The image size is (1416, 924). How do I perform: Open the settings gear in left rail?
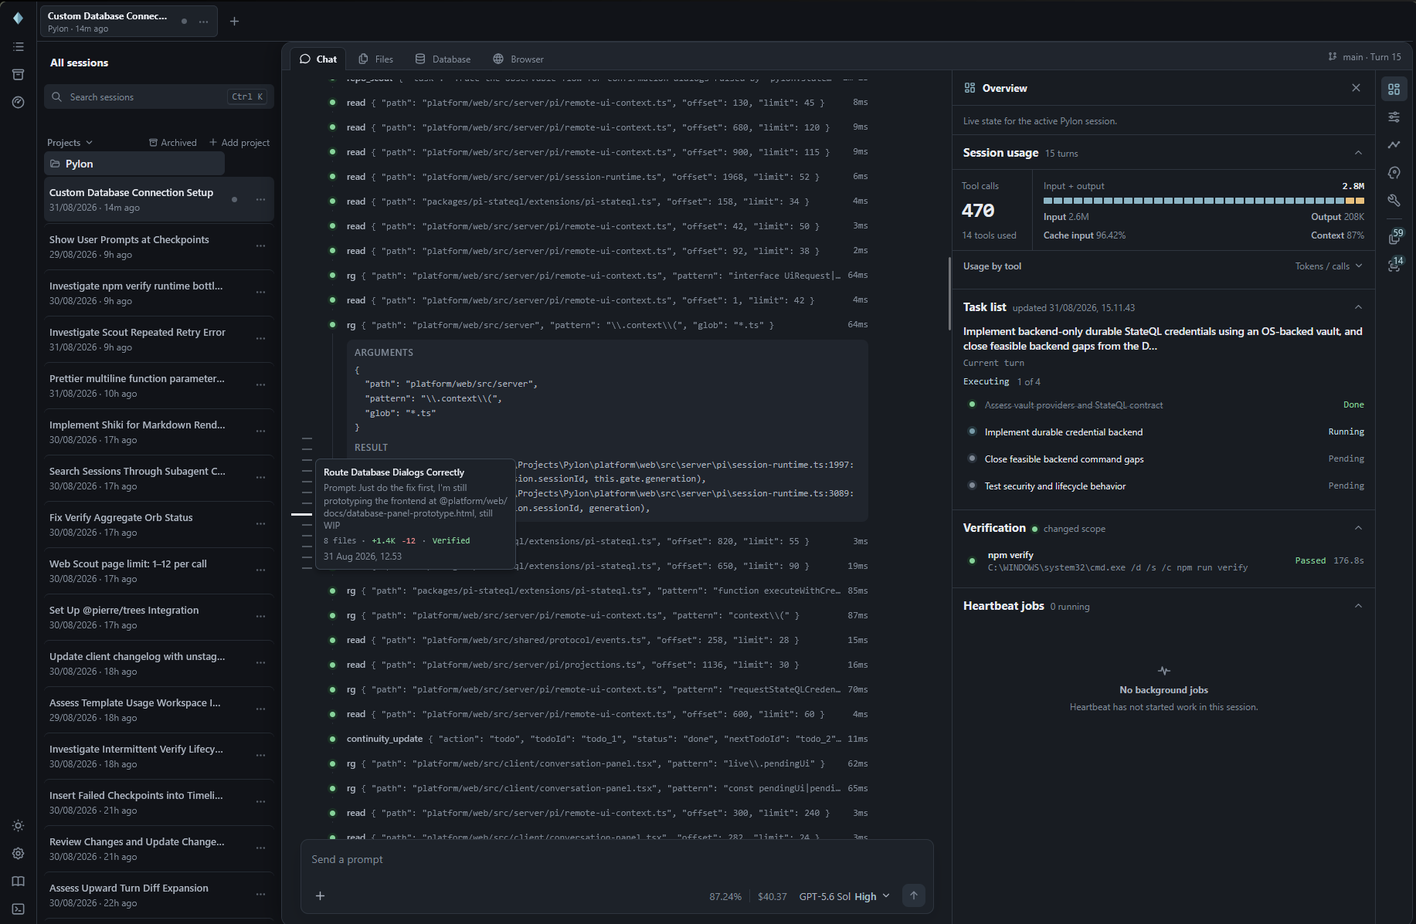[x=19, y=854]
